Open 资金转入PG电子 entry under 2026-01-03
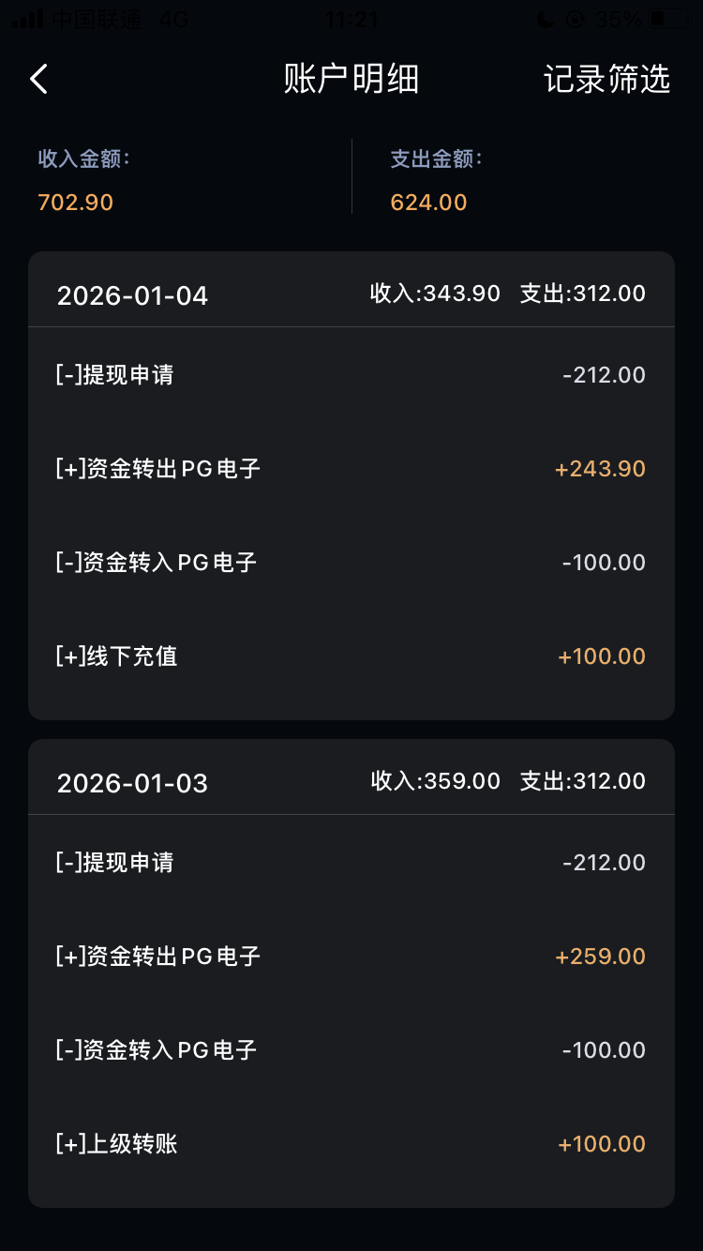Screen dimensions: 703x1251 point(351,1050)
